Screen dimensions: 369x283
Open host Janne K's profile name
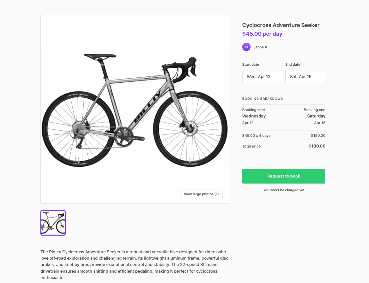pyautogui.click(x=260, y=47)
